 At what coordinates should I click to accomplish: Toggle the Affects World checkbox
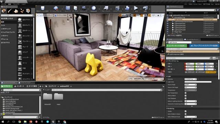coord(186,96)
